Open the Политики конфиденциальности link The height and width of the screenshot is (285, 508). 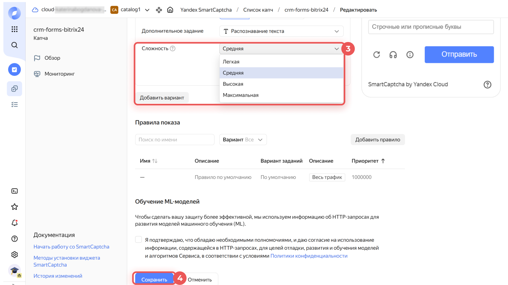309,256
